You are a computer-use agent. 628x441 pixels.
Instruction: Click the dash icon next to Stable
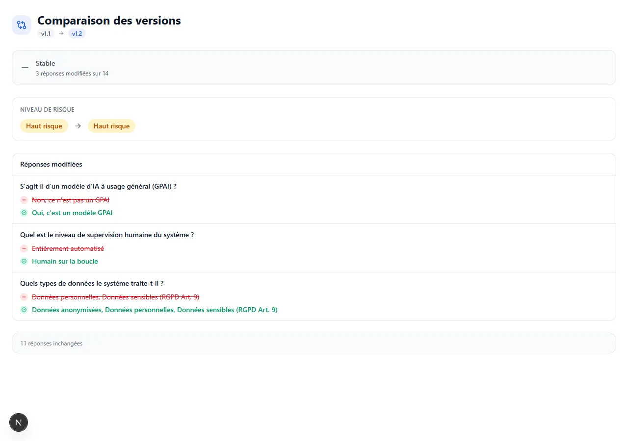pyautogui.click(x=25, y=68)
